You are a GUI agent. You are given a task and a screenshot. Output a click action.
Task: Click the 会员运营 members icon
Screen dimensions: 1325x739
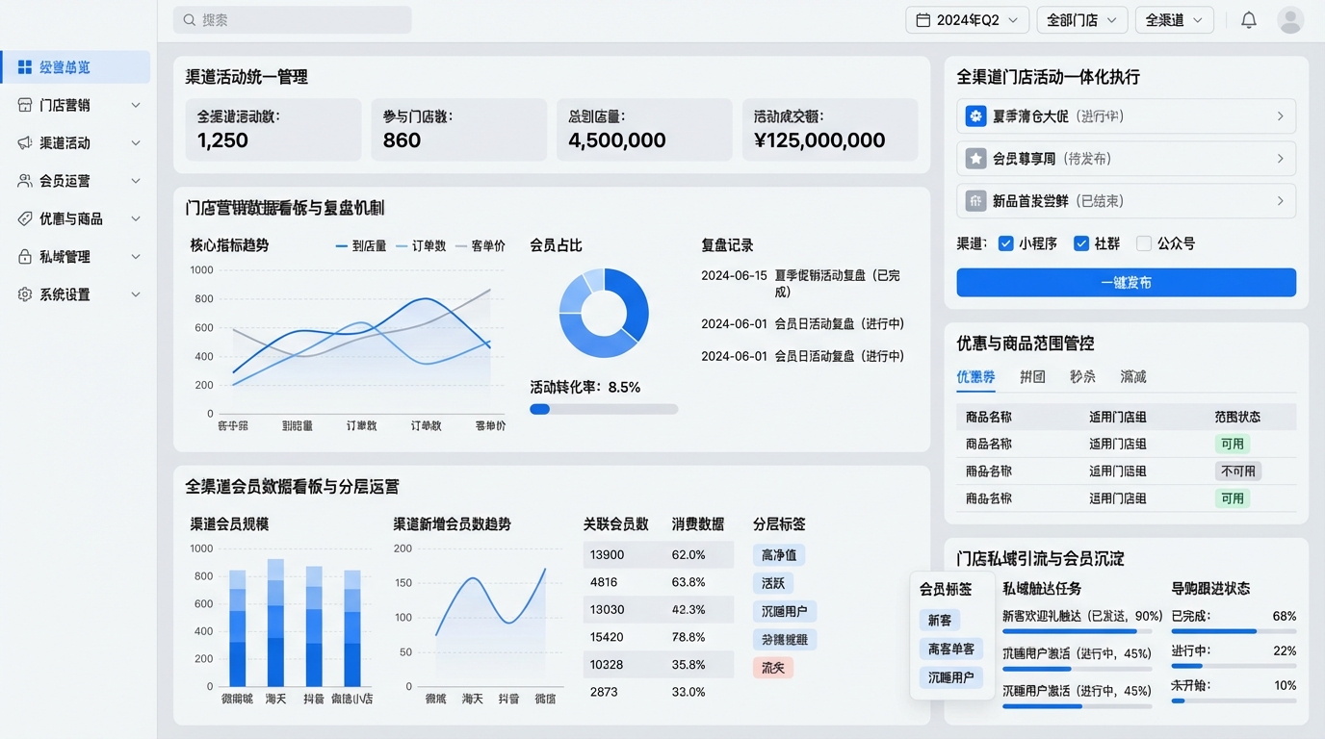(x=25, y=181)
